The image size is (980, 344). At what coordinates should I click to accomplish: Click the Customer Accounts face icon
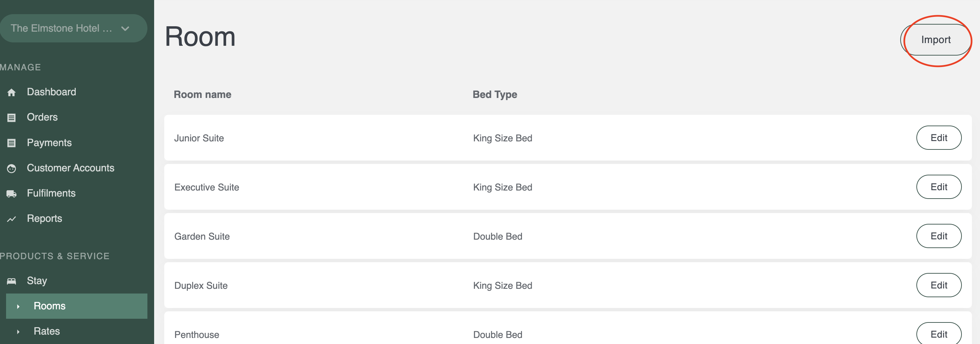tap(11, 169)
